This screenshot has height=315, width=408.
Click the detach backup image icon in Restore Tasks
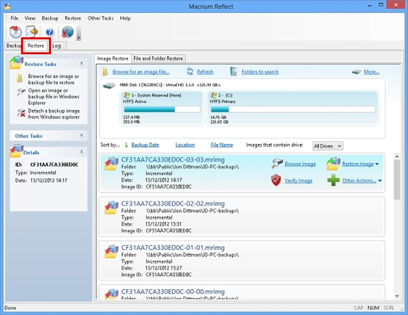pyautogui.click(x=22, y=112)
